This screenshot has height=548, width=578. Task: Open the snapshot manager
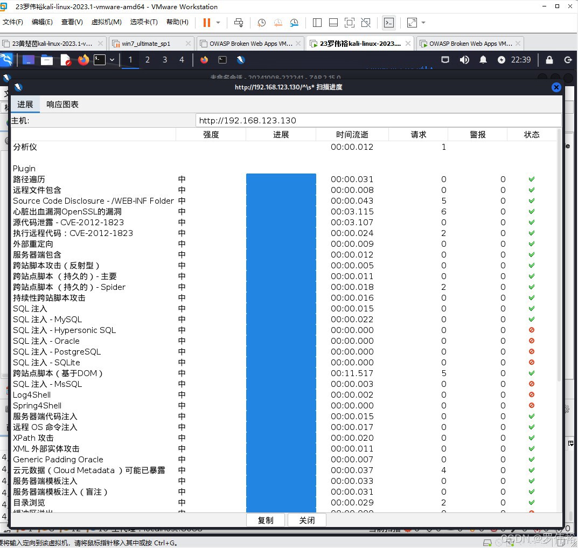[x=294, y=23]
